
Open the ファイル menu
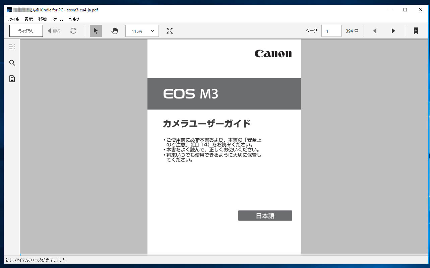(x=13, y=19)
